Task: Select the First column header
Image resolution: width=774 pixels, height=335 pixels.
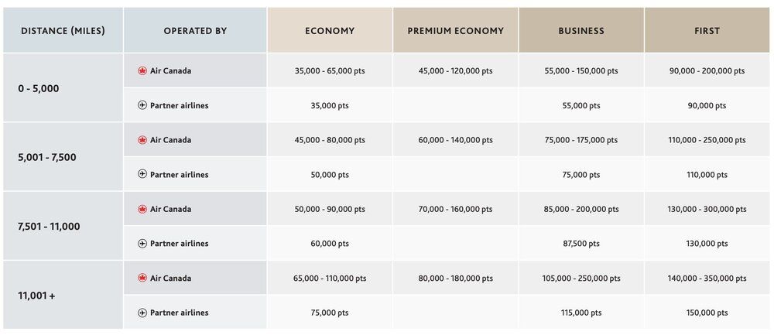Action: (707, 31)
